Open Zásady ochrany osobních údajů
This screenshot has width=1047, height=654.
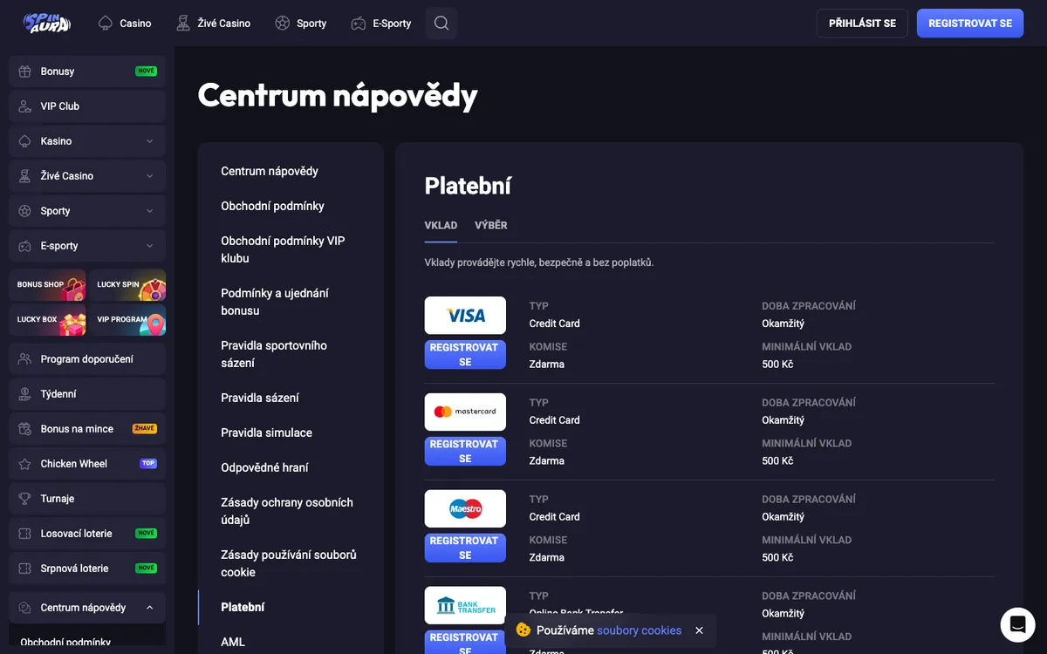tap(287, 511)
